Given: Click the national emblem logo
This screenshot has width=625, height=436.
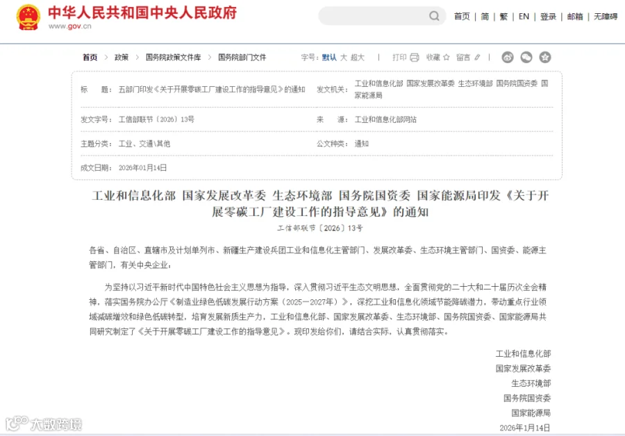Looking at the screenshot, I should [x=28, y=17].
